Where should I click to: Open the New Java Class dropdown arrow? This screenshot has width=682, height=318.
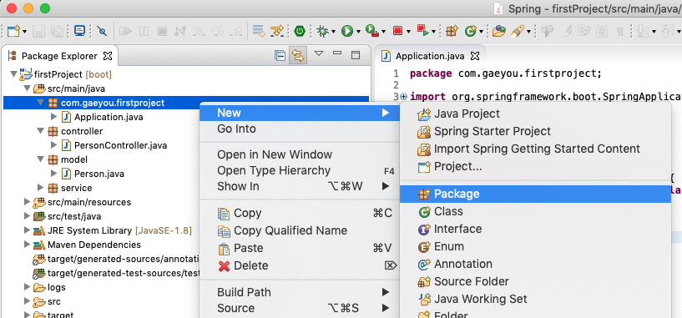tap(482, 32)
